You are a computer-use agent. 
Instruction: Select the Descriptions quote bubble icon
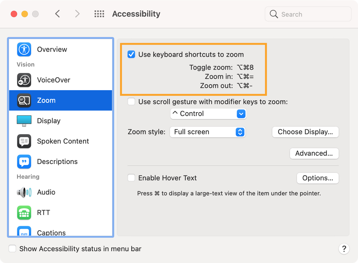[24, 162]
